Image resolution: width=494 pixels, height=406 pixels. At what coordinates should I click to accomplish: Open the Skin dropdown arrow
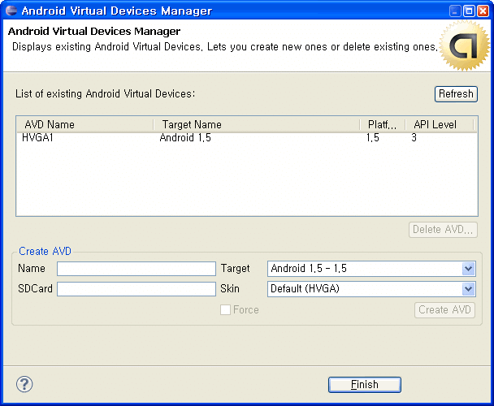[468, 289]
